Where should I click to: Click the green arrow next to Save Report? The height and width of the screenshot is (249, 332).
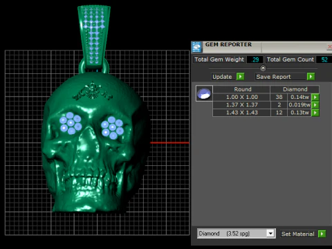coord(311,77)
